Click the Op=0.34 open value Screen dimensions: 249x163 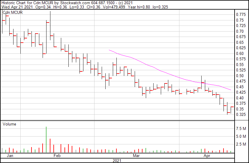pos(43,7)
